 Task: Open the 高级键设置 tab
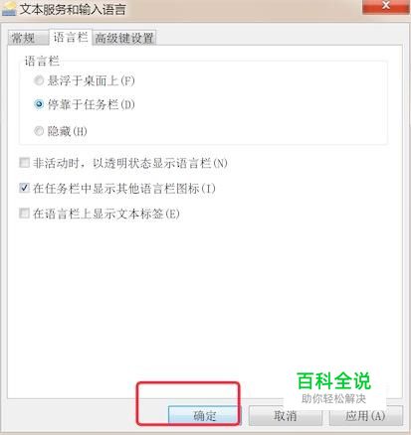[124, 39]
